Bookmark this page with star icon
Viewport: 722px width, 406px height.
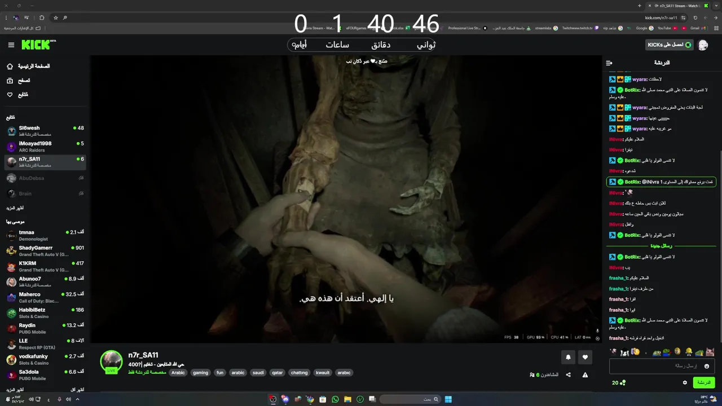point(55,17)
